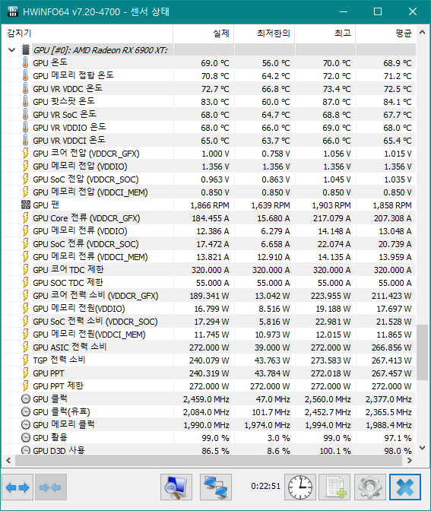The height and width of the screenshot is (511, 431).
Task: Click the 최고 column header
Action: pyautogui.click(x=325, y=33)
